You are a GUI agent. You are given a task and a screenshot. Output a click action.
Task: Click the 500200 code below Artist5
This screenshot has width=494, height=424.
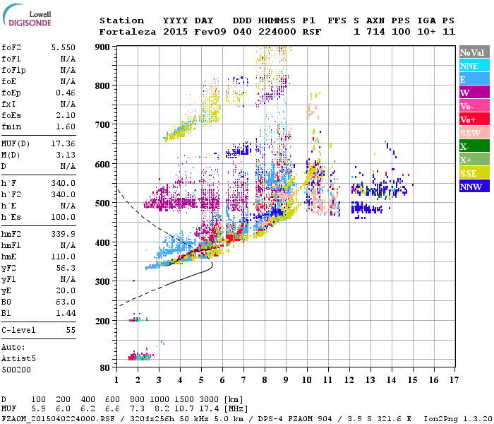16,370
